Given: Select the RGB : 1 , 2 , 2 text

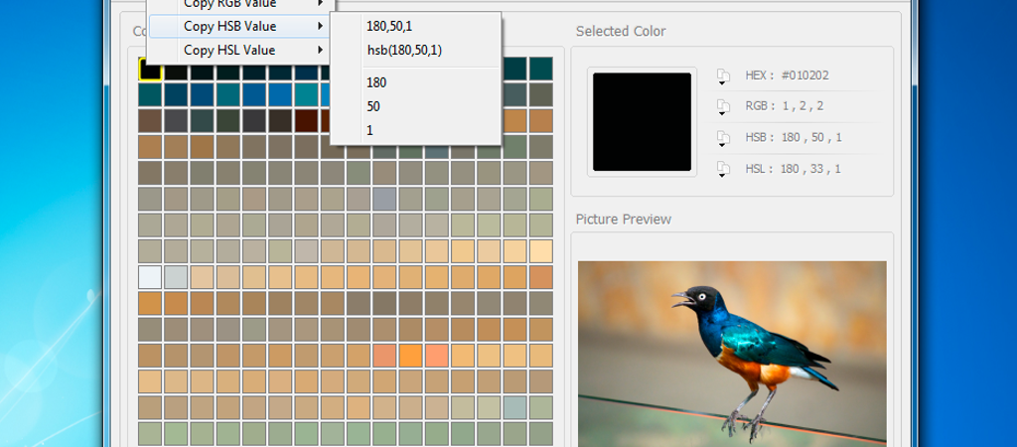Looking at the screenshot, I should click(785, 106).
